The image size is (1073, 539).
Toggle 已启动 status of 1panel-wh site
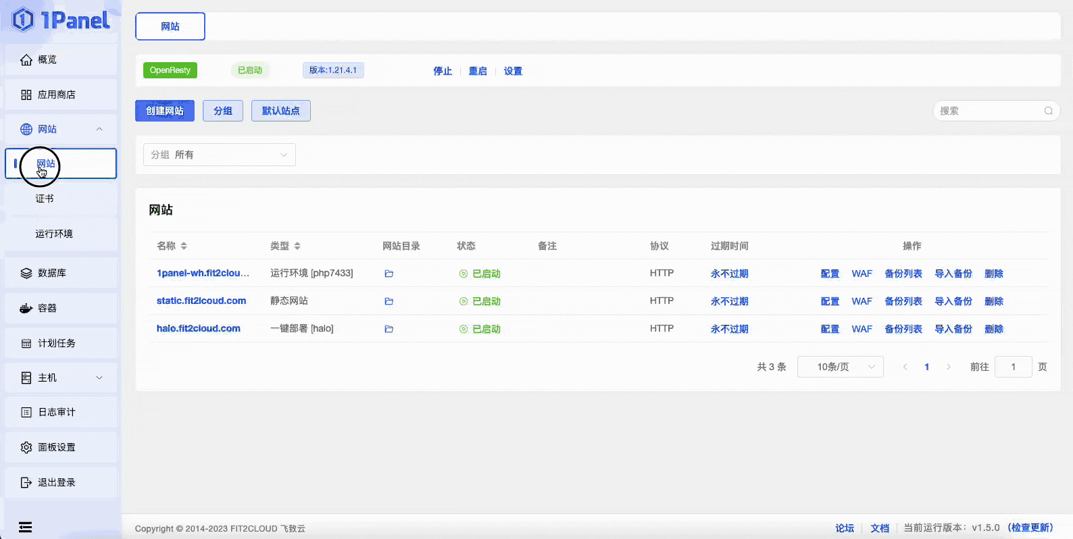pos(480,274)
